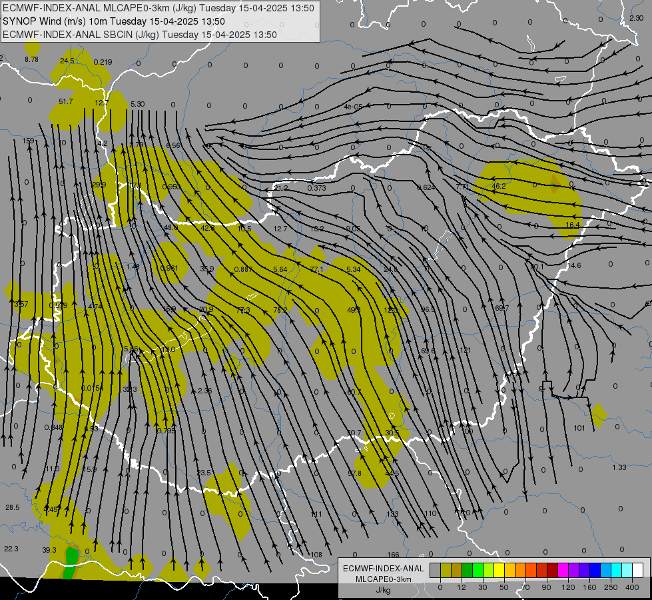Select the map value 0.373
Image resolution: width=652 pixels, height=600 pixels.
316,188
